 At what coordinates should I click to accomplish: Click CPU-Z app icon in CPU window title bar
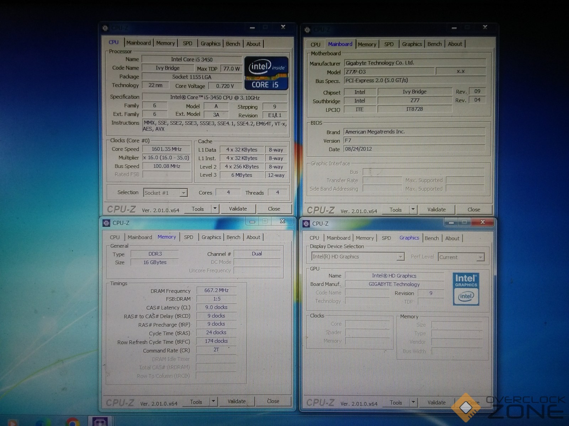click(105, 28)
